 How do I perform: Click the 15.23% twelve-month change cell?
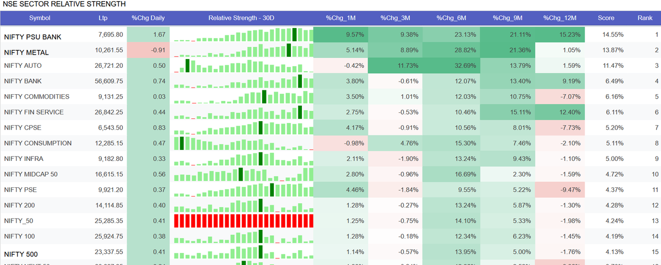point(560,35)
